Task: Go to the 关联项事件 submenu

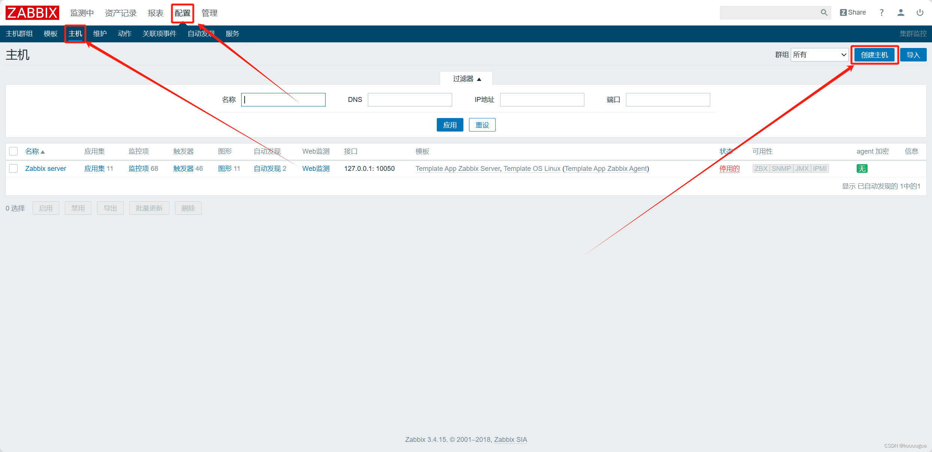Action: coord(160,34)
